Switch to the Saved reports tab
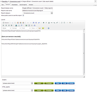The height and width of the screenshot is (92, 97). point(23,5)
